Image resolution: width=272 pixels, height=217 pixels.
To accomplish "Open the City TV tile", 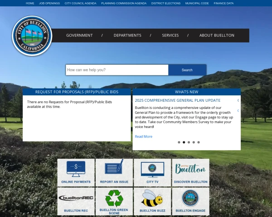I will (152, 173).
